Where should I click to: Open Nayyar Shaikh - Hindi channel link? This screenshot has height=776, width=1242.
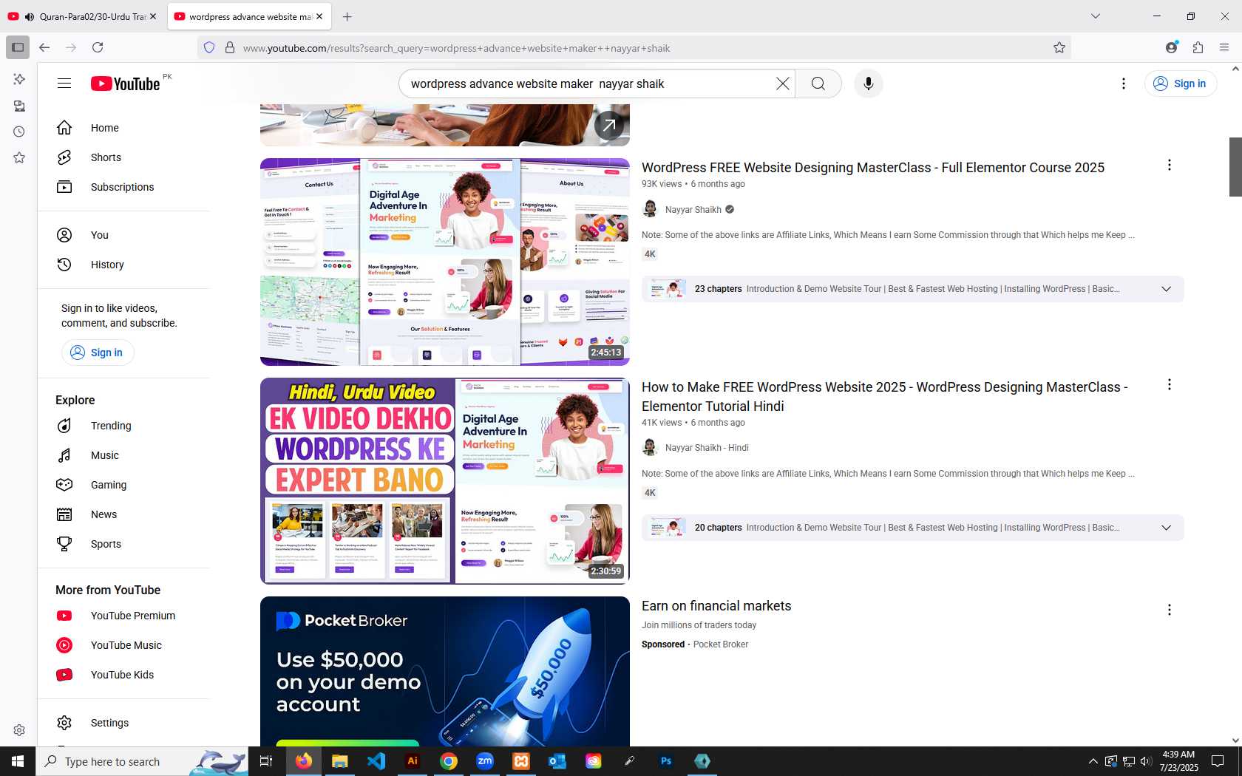tap(707, 448)
